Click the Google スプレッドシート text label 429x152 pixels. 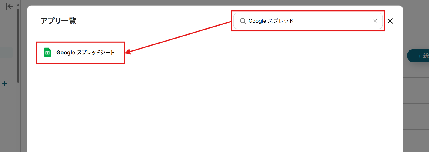click(85, 53)
